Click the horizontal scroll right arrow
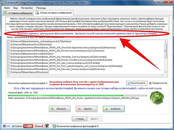The width and height of the screenshot is (174, 130). click(x=162, y=75)
